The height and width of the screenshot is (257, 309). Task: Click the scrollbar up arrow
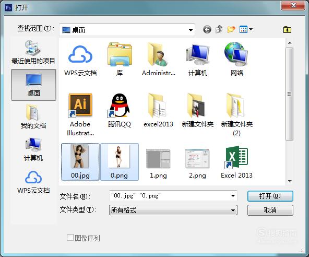[x=290, y=43]
